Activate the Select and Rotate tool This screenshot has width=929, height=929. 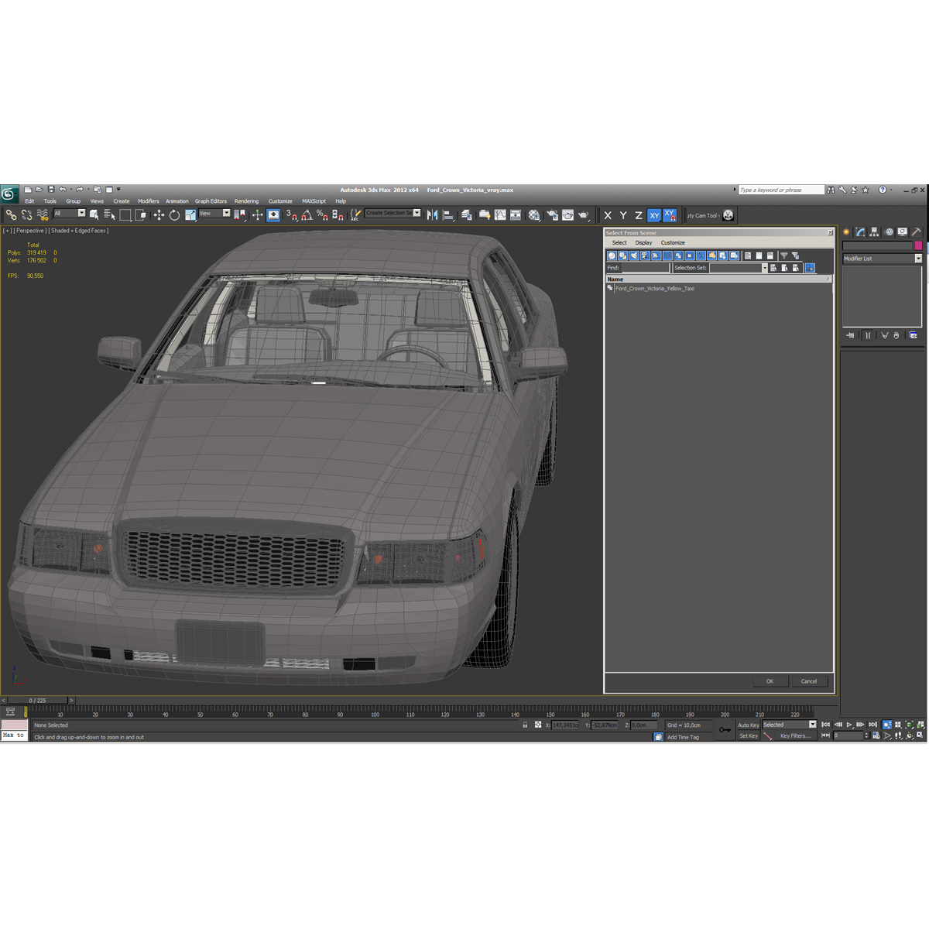[174, 214]
